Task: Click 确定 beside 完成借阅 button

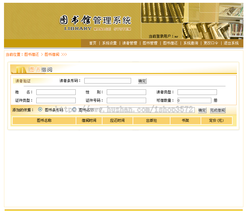Action: (202, 110)
